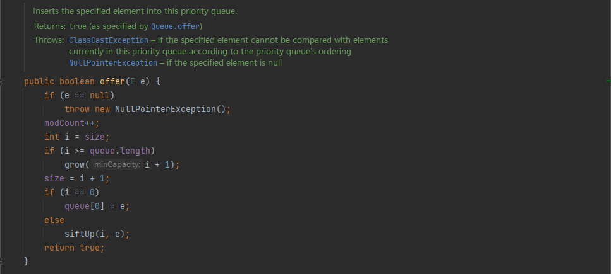Click the return true statement
This screenshot has height=274, width=611.
coord(73,248)
